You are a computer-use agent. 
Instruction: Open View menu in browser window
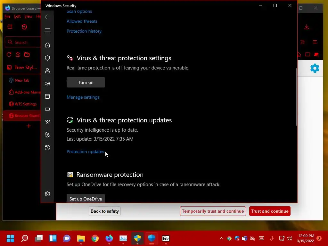(x=28, y=16)
